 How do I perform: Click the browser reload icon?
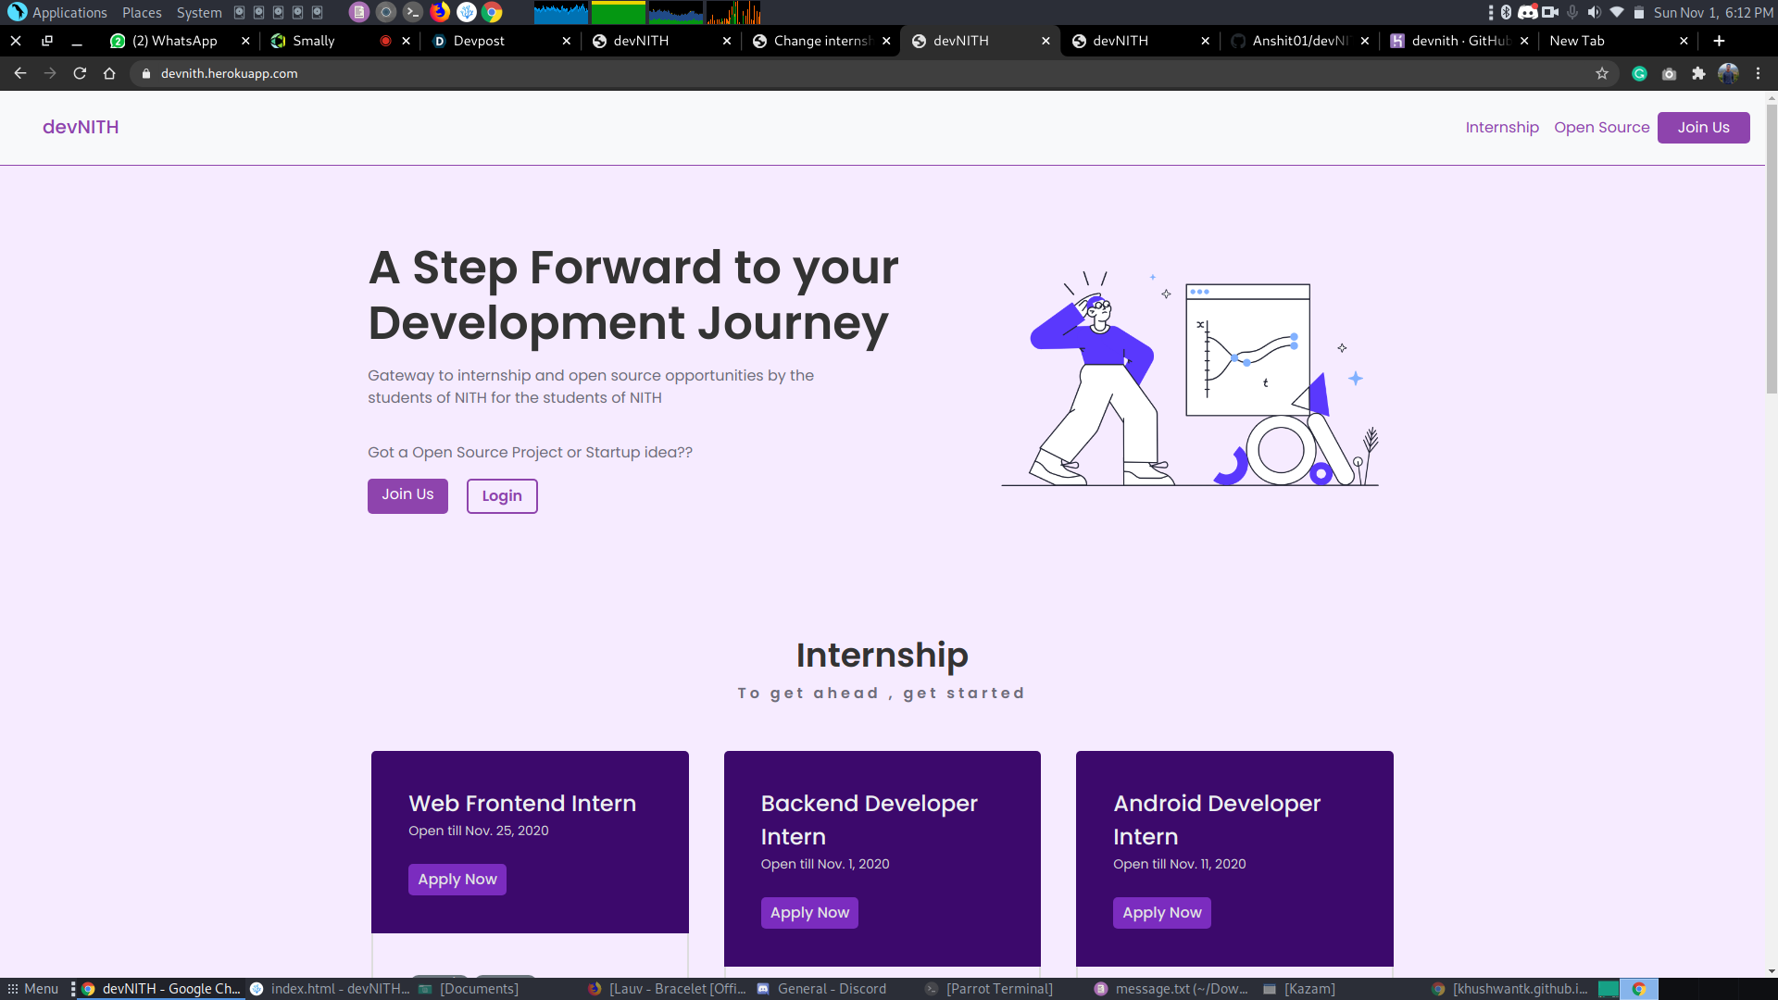tap(80, 73)
